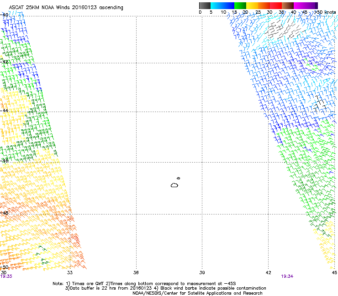
Task: Click the orange 25-30 knots legend swatch
Action: [x=264, y=5]
